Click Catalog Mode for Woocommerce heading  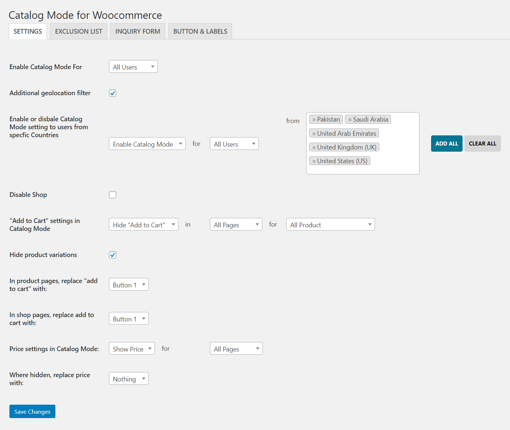tap(85, 15)
